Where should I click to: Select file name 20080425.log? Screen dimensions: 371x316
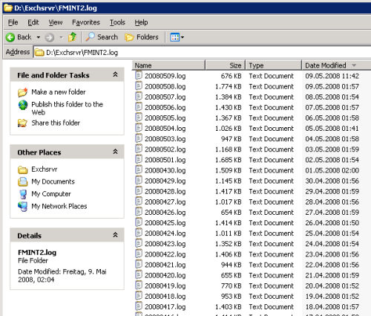[165, 223]
